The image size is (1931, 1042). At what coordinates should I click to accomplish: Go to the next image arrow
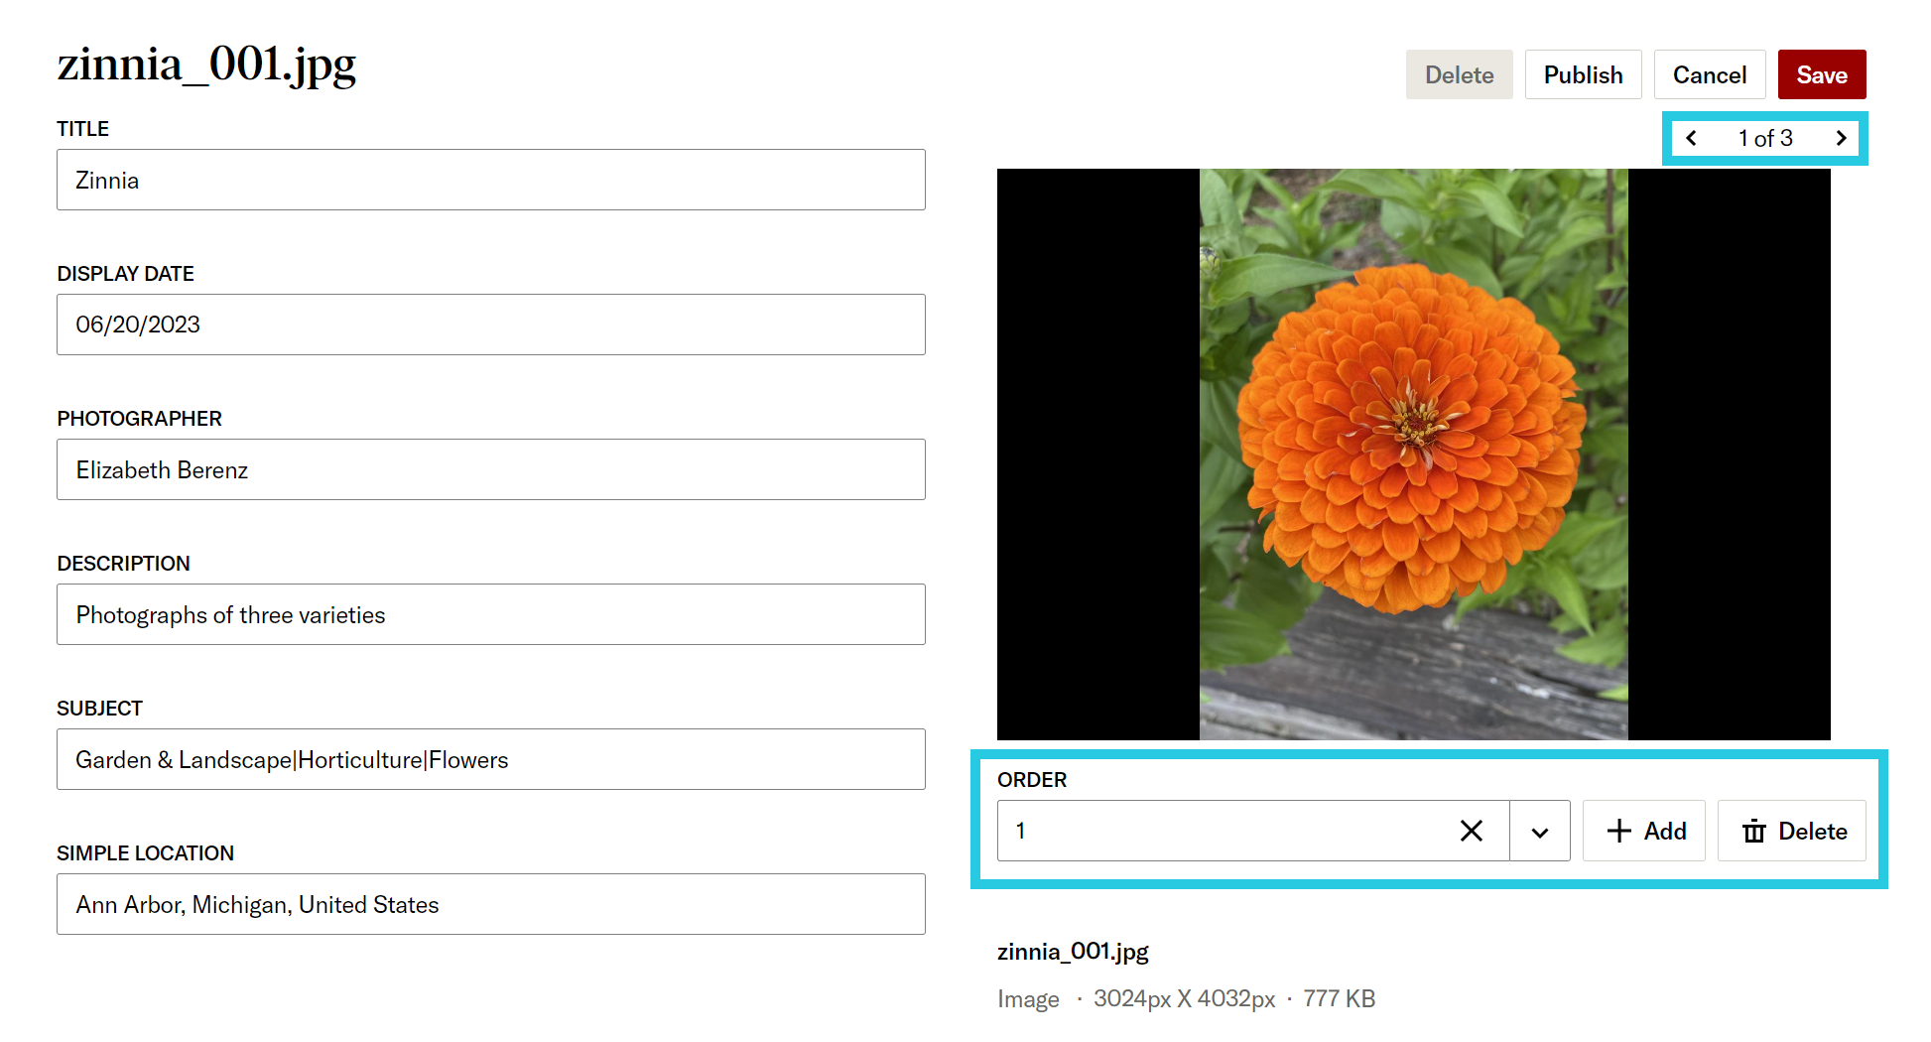[x=1842, y=138]
